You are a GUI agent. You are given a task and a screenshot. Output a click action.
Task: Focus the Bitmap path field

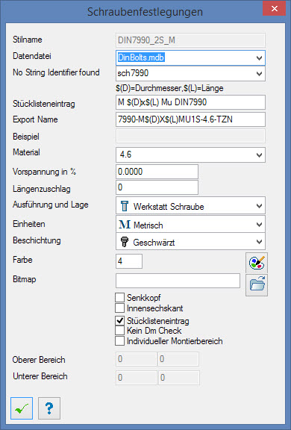click(178, 281)
